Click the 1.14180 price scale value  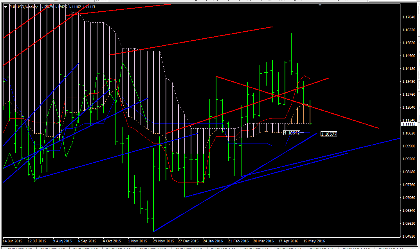point(409,69)
